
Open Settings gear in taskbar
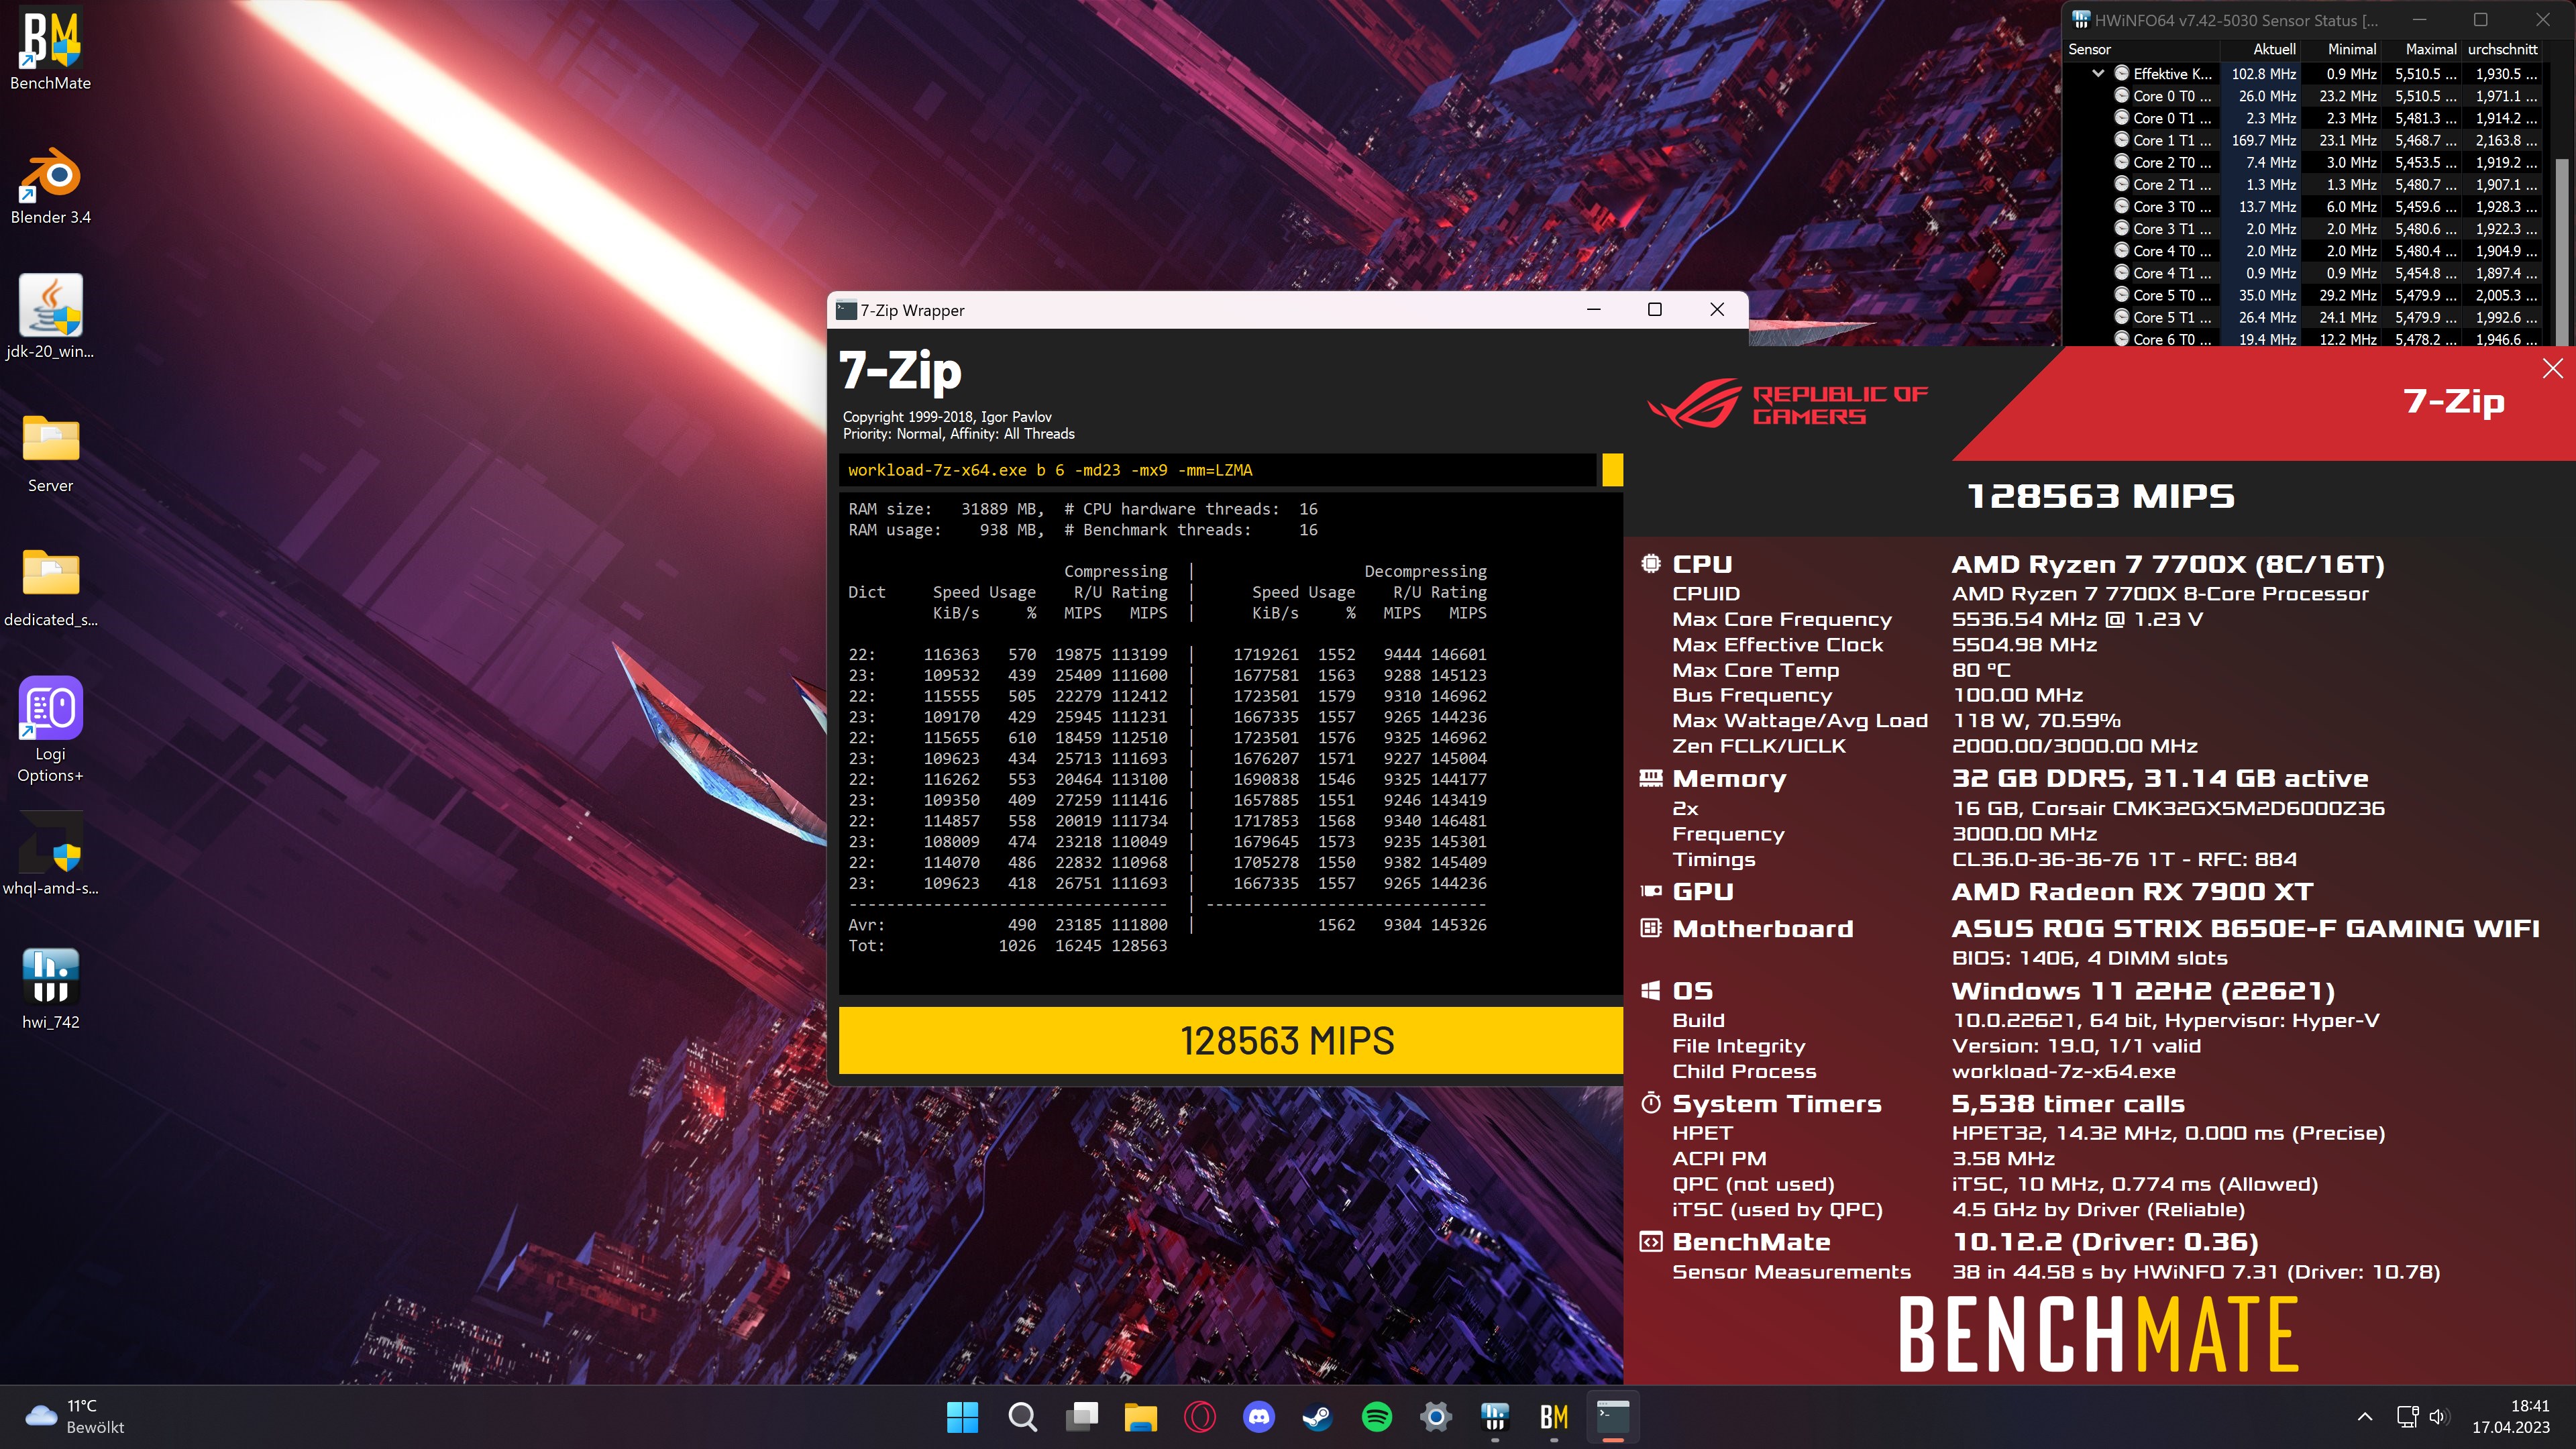[1436, 1416]
